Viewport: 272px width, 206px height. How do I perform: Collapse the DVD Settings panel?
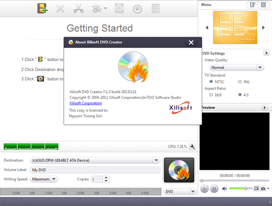[x=266, y=53]
